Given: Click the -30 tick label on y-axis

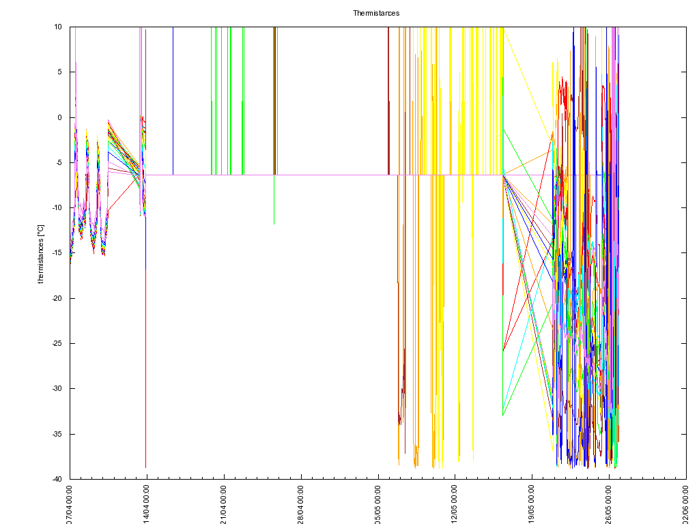Looking at the screenshot, I should [57, 389].
